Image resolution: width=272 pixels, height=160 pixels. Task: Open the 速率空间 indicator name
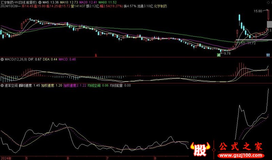[11, 86]
